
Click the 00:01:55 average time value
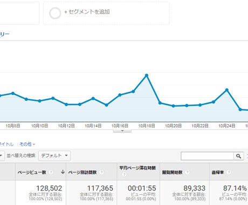[x=142, y=188]
